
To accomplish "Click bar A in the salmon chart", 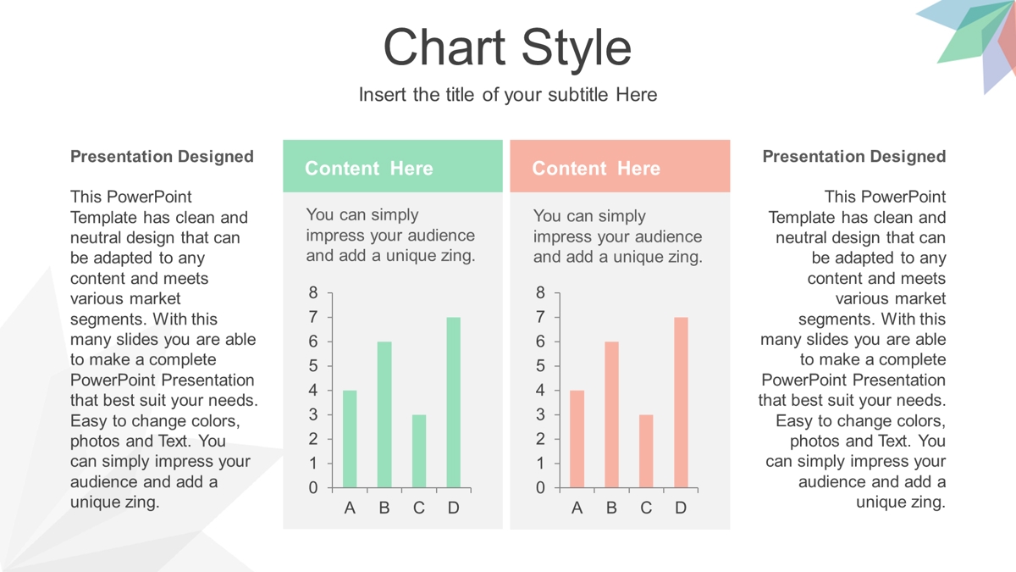I will [x=577, y=439].
